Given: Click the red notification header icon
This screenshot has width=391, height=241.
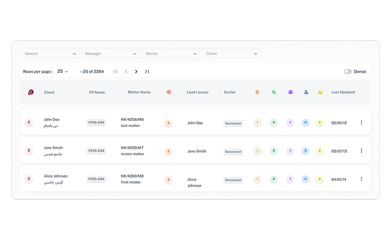Looking at the screenshot, I should coord(31,92).
